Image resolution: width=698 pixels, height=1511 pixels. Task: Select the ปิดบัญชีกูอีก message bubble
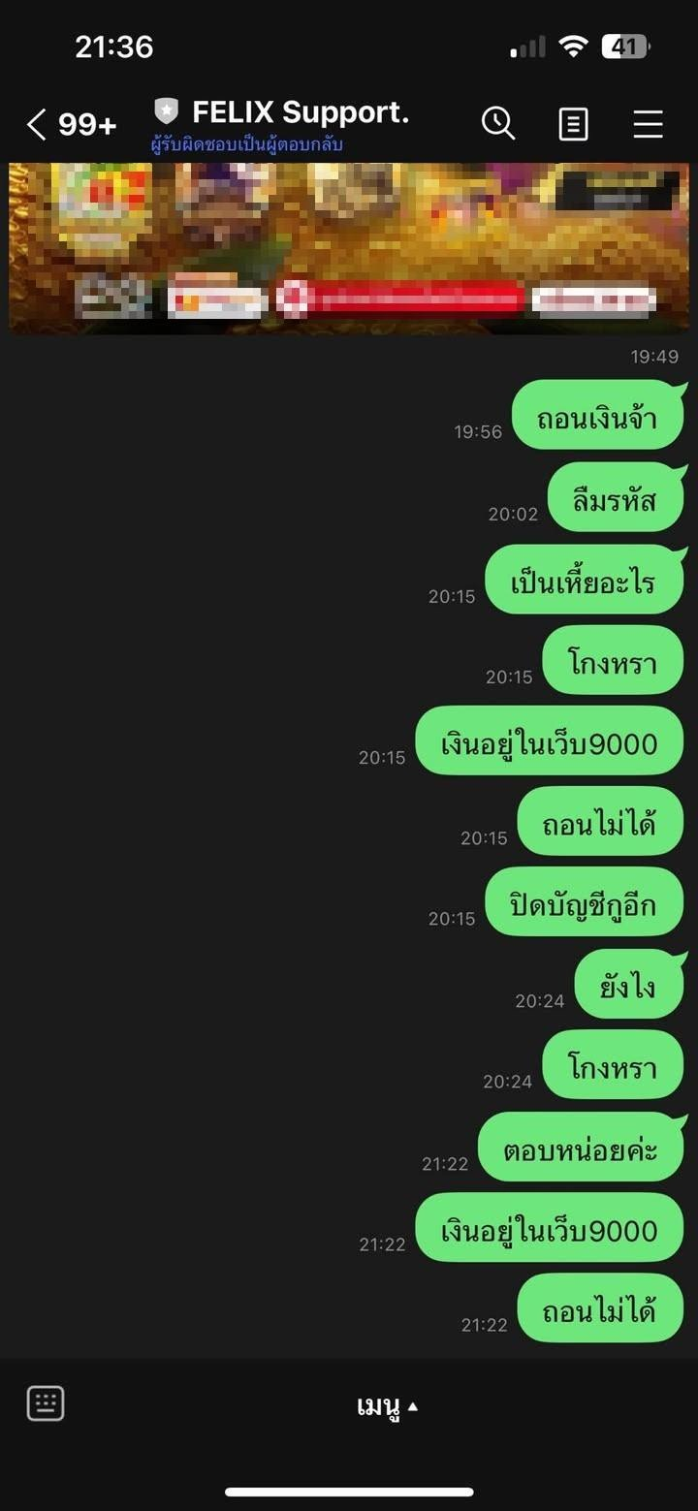click(x=585, y=901)
